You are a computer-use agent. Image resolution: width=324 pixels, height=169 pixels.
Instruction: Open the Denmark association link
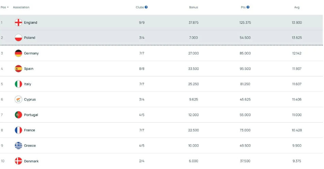pos(31,161)
